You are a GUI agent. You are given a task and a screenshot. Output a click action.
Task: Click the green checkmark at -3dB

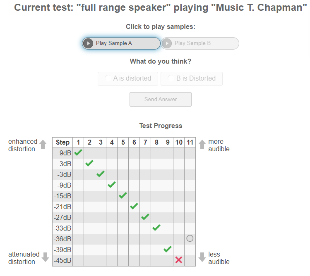(101, 174)
